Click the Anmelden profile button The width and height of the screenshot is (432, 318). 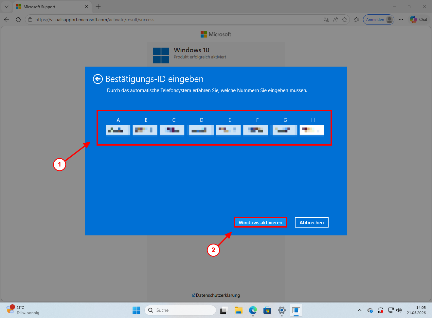point(379,20)
